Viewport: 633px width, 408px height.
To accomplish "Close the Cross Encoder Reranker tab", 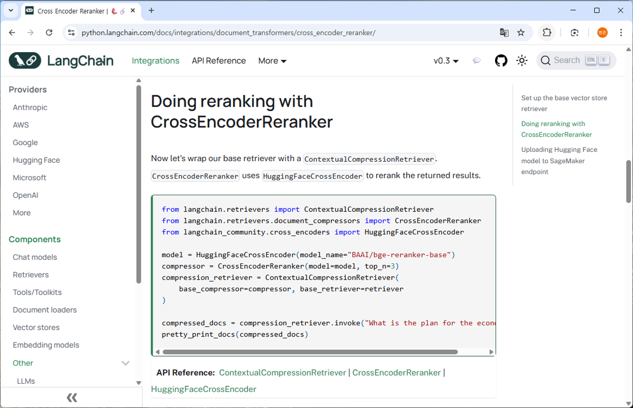I will tap(133, 11).
